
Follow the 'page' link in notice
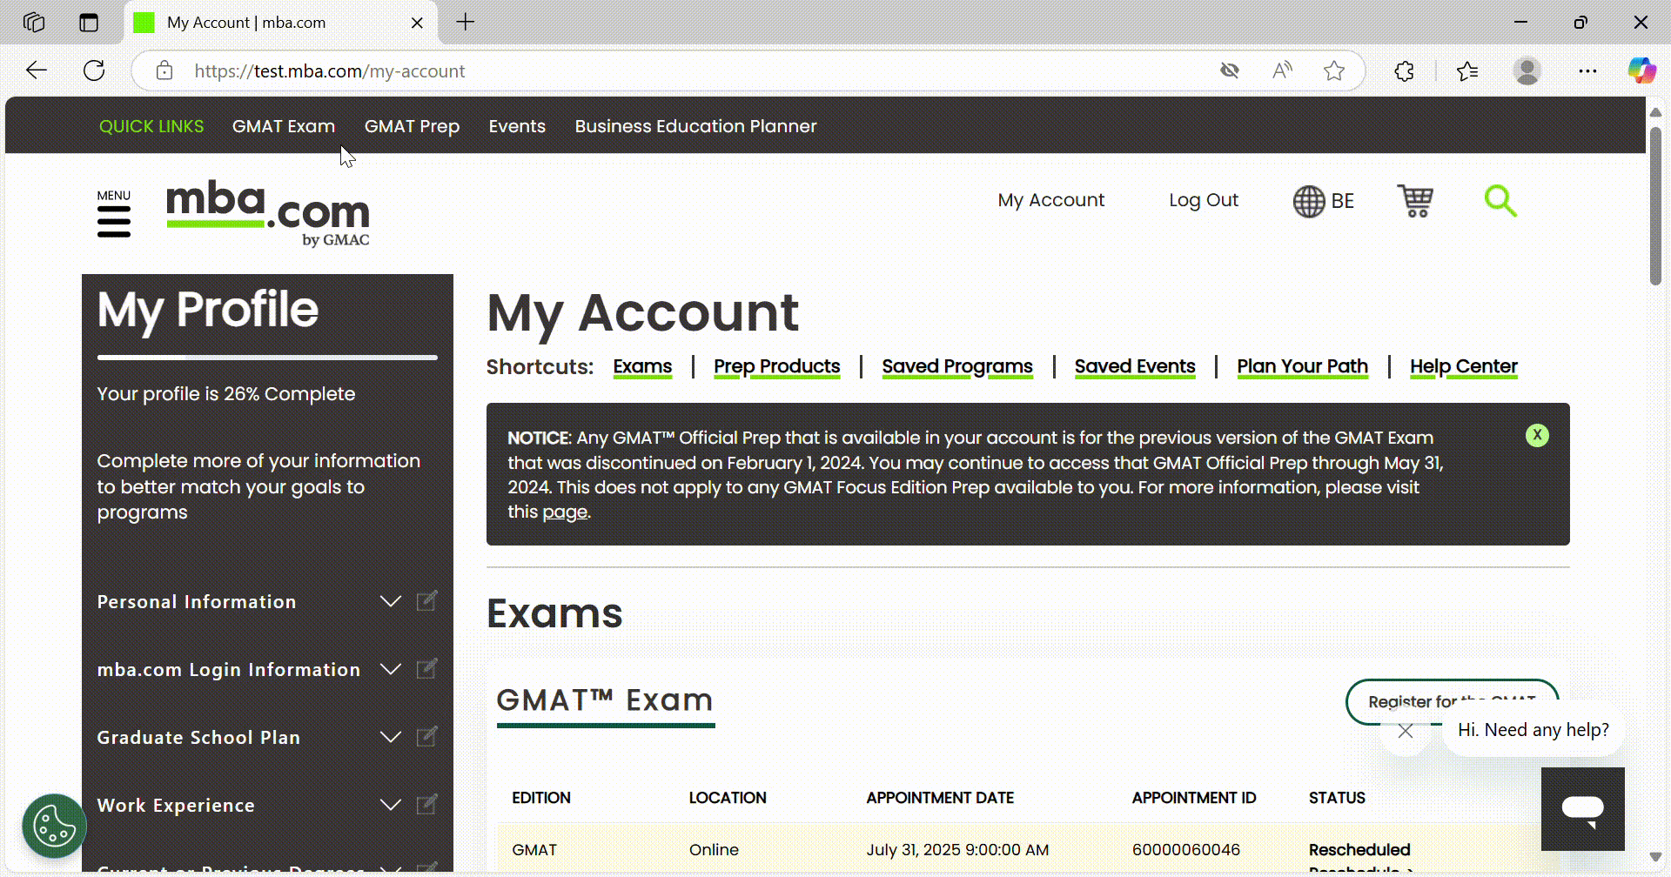(565, 512)
